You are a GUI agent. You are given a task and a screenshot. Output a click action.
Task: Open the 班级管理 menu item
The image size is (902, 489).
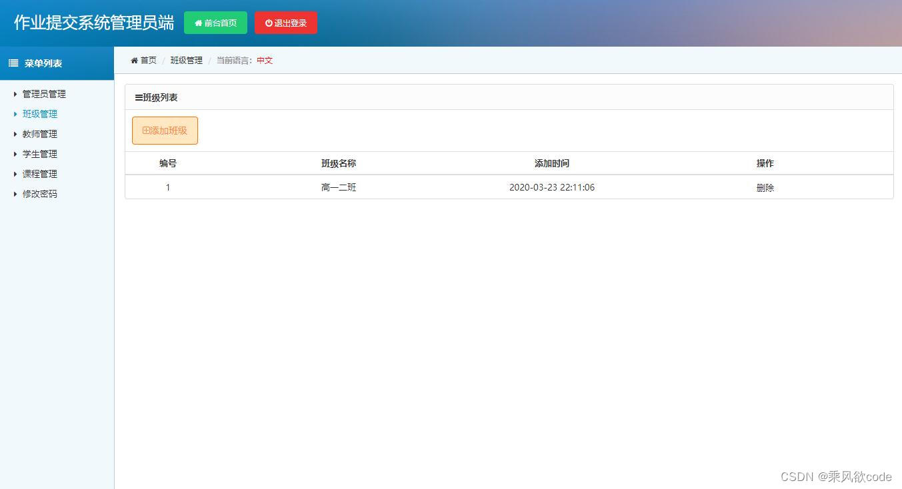click(40, 114)
